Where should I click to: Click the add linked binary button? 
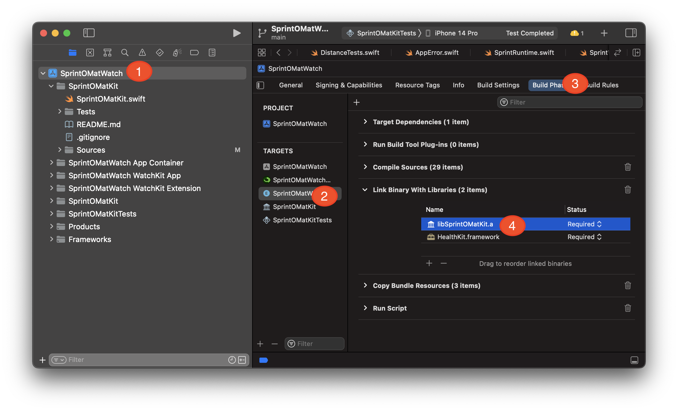pos(428,263)
